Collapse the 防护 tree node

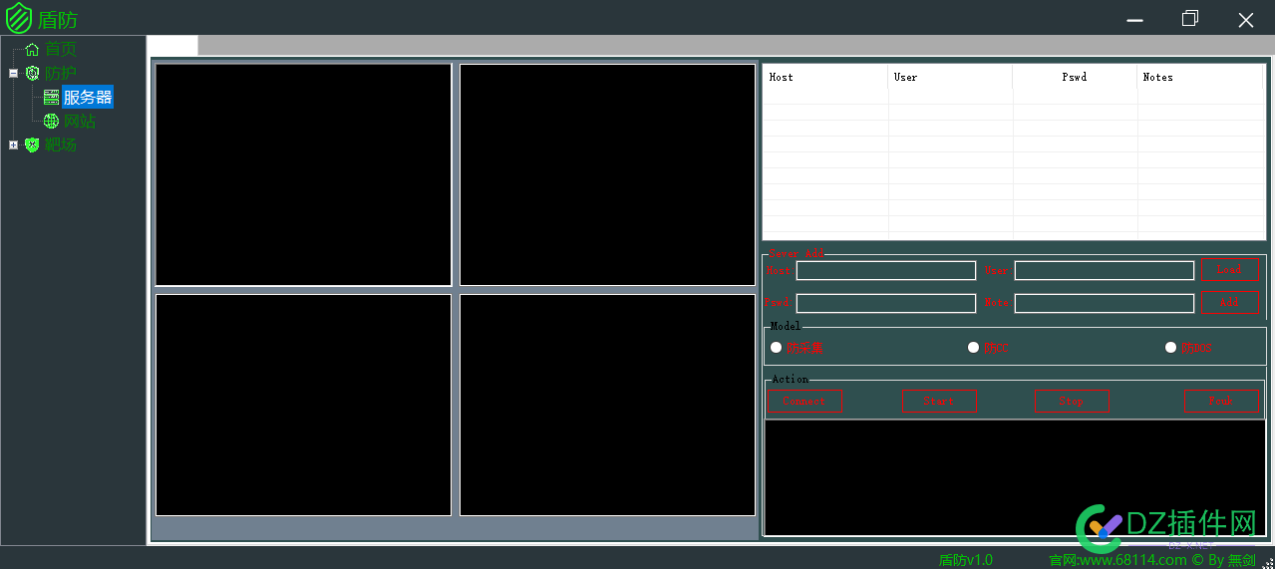tap(13, 73)
